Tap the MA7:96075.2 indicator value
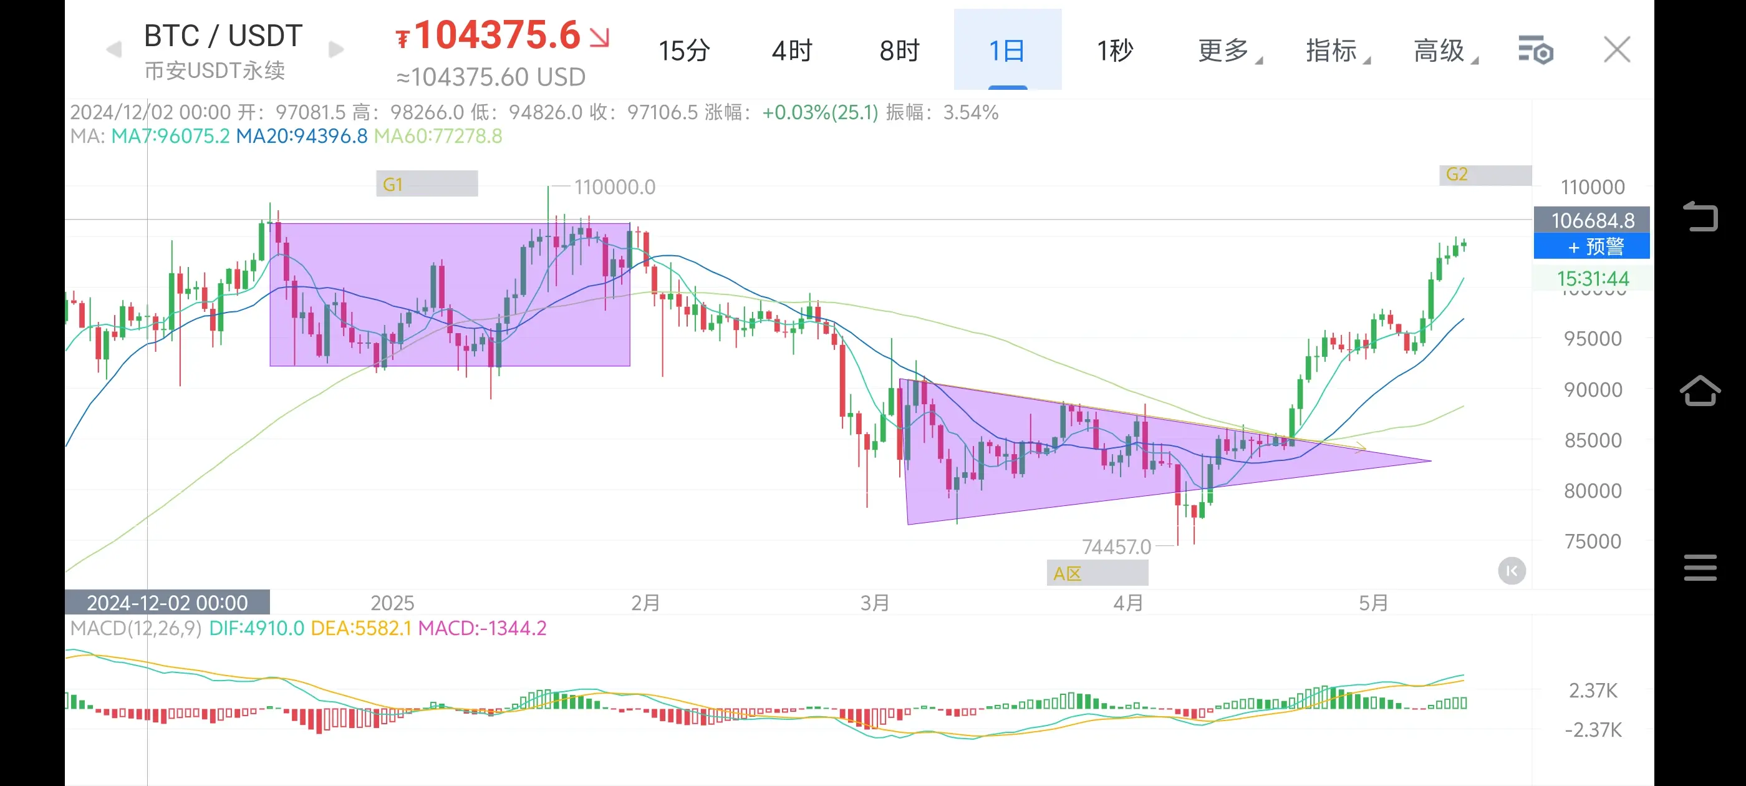The height and width of the screenshot is (786, 1746). pos(170,135)
